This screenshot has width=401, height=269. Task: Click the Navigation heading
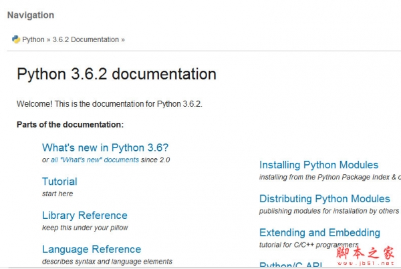(31, 15)
